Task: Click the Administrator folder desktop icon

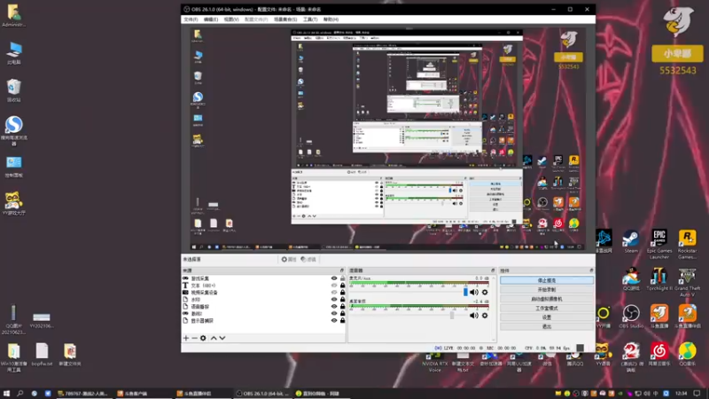Action: click(x=14, y=15)
